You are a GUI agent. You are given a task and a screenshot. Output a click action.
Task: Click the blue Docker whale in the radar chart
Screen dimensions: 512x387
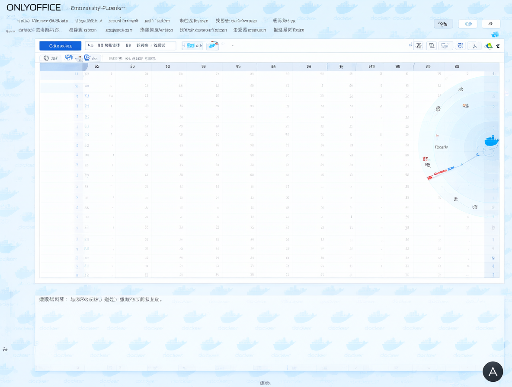tap(491, 140)
